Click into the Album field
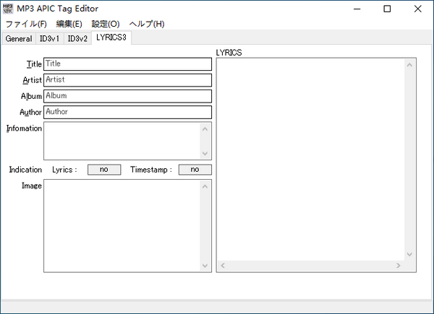The width and height of the screenshot is (434, 314). tap(127, 96)
